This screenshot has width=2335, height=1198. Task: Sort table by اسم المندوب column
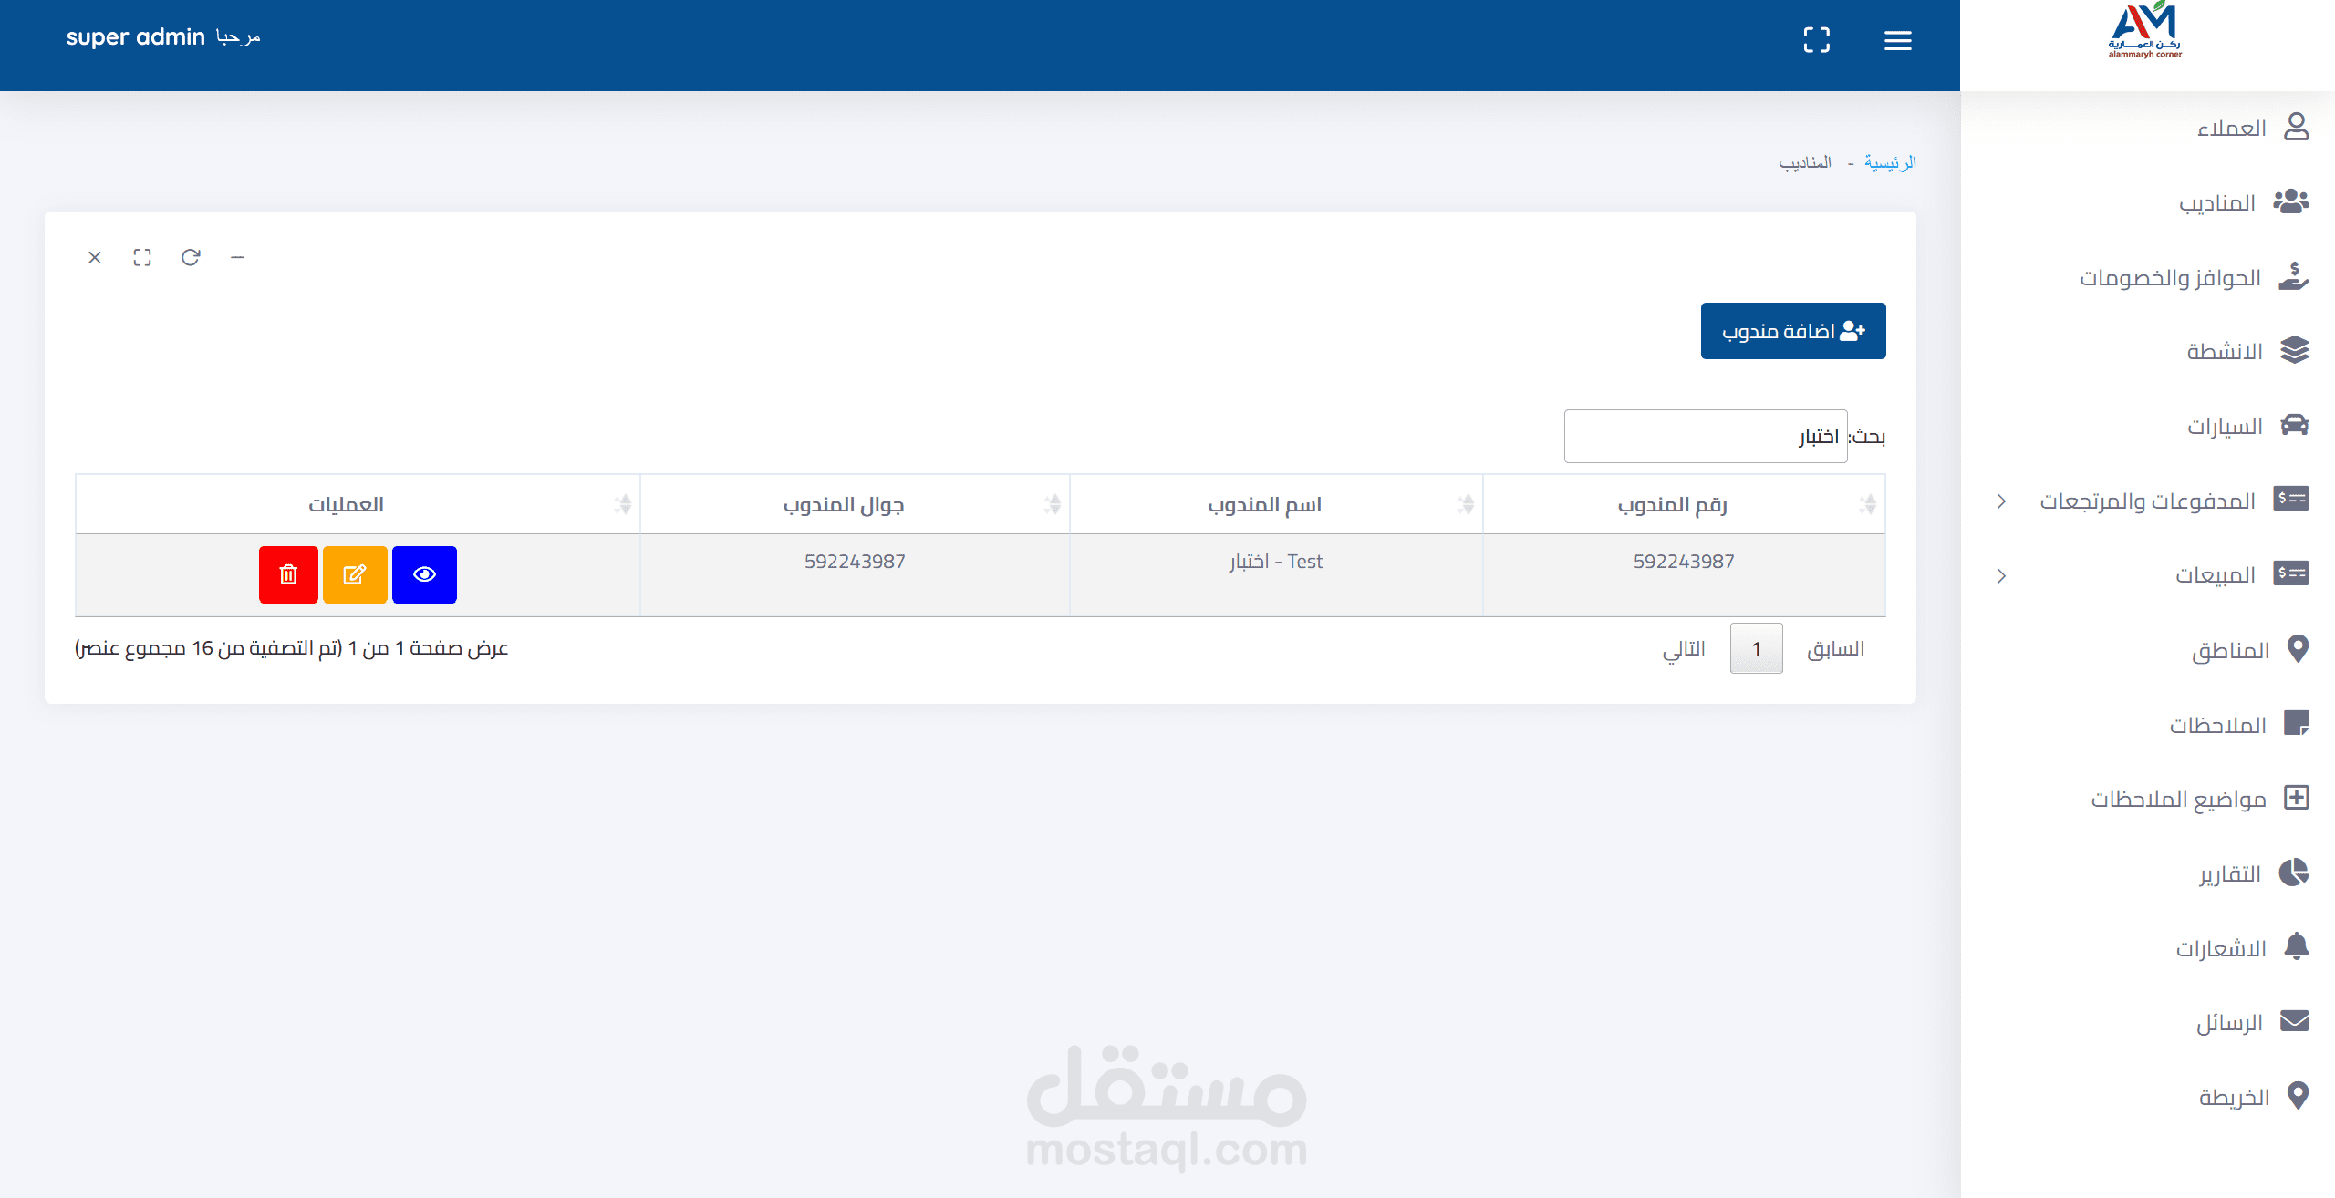[x=1264, y=504]
